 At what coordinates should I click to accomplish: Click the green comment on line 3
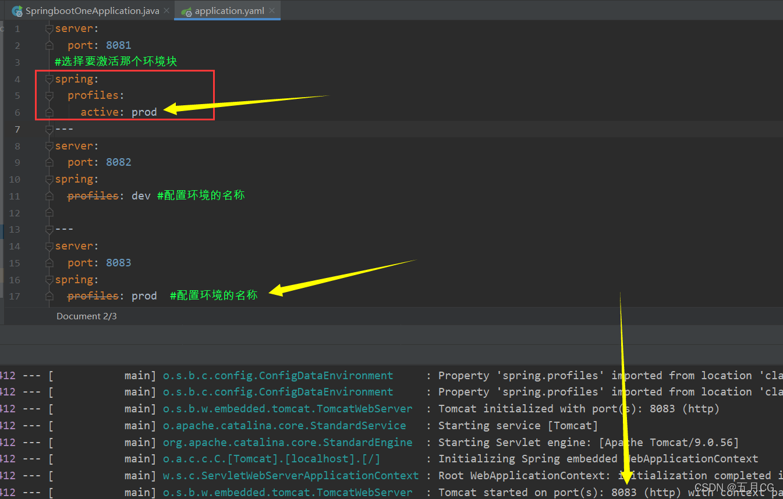pyautogui.click(x=116, y=62)
